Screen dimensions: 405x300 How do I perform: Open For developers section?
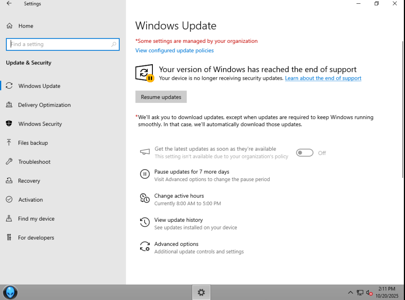pyautogui.click(x=36, y=237)
